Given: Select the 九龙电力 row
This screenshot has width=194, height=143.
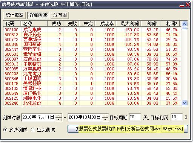Looking at the screenshot, I should (x=92, y=74).
